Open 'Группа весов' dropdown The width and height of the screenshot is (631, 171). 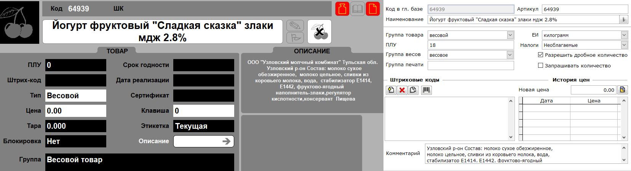510,55
